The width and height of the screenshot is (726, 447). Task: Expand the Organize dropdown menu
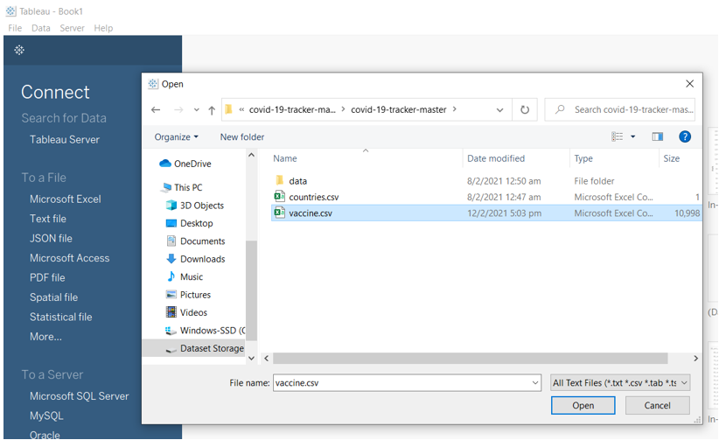pyautogui.click(x=177, y=137)
